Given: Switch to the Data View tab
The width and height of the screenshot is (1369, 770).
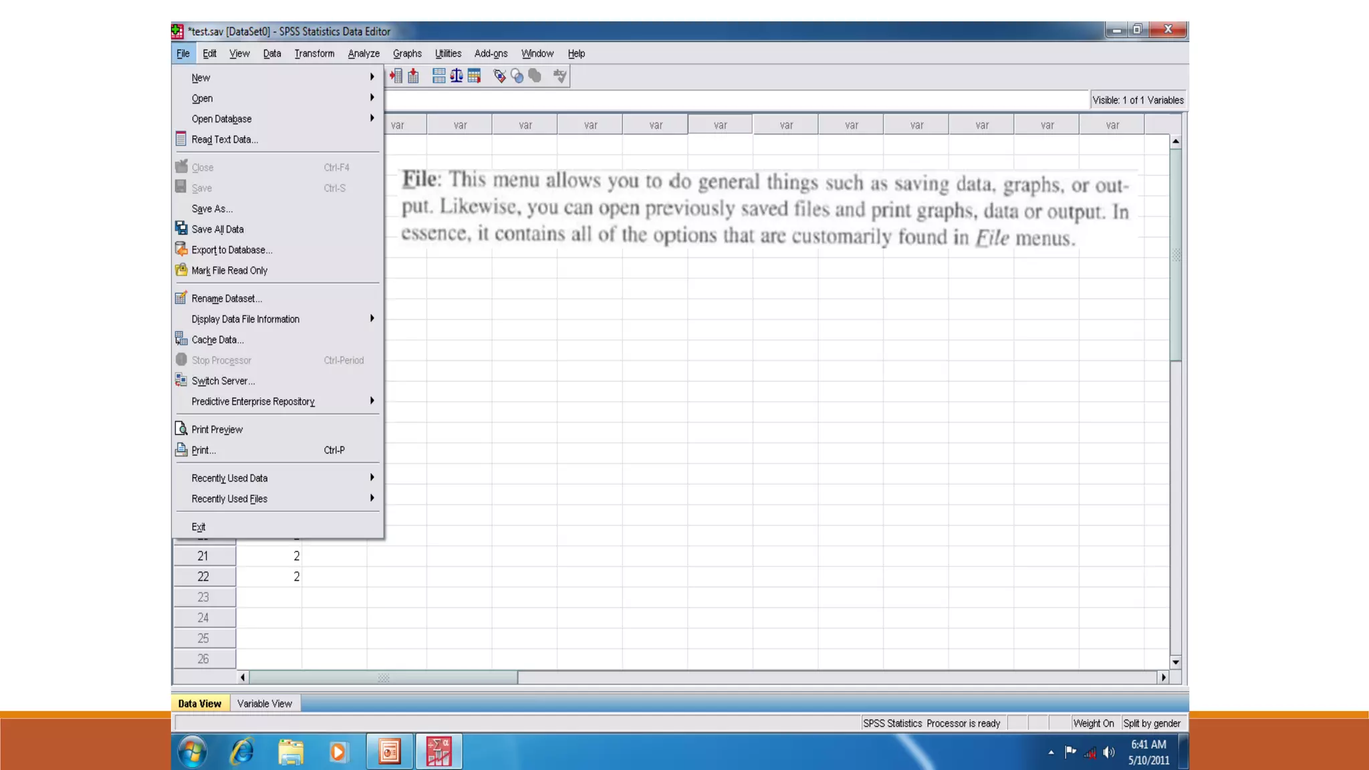Looking at the screenshot, I should coord(199,704).
